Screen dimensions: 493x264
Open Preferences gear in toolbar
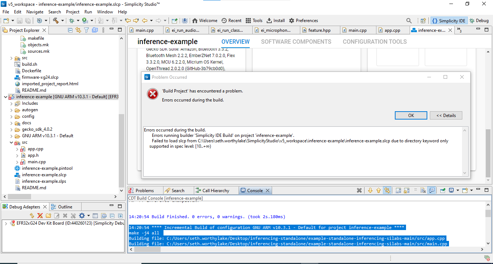[304, 21]
